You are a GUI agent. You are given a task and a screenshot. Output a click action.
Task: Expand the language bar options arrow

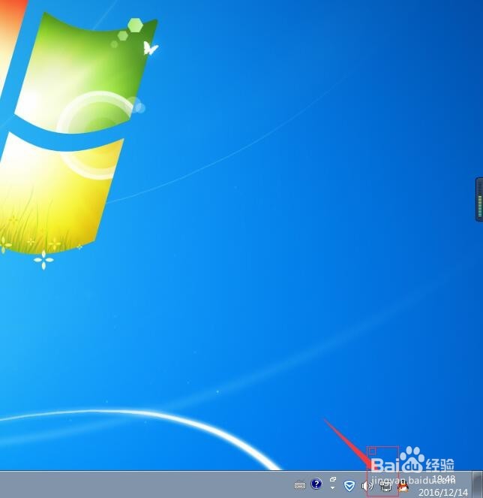332,487
